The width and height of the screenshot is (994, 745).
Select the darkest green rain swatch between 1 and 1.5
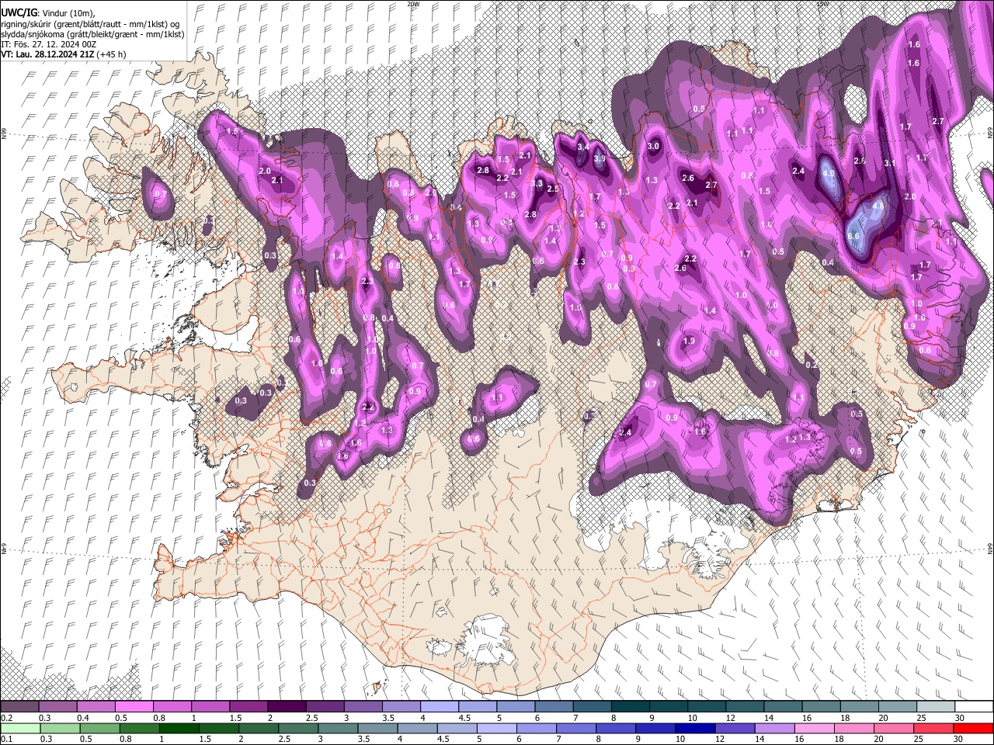pos(179,728)
